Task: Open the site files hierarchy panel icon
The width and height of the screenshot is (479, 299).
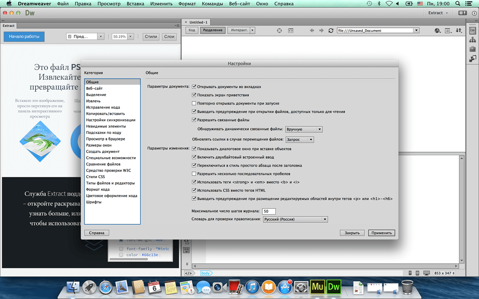Action: point(473,39)
